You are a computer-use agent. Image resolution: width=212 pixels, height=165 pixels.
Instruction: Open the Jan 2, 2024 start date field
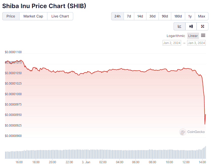tap(172, 43)
